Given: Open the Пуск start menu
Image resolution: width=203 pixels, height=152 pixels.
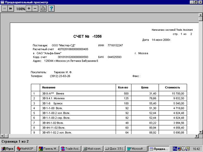Looking at the screenshot, I should pos(8,149).
